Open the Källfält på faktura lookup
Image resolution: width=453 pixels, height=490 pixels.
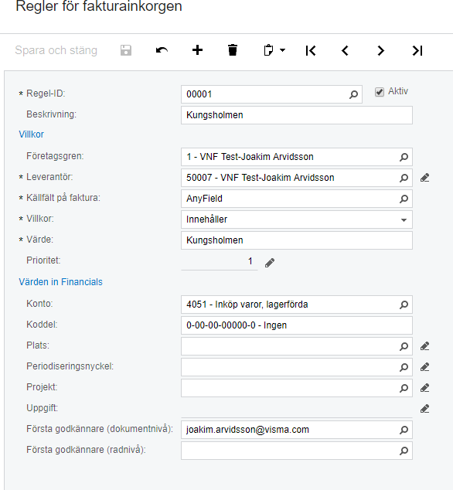click(x=404, y=199)
